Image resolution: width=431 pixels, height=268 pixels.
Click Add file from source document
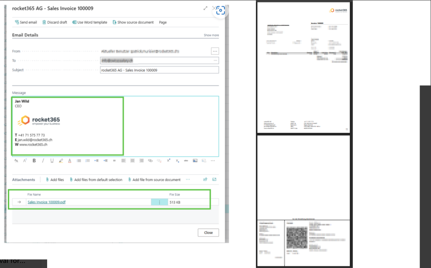click(x=154, y=180)
